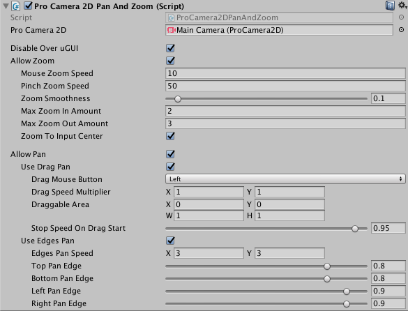The height and width of the screenshot is (311, 408).
Task: Click the Mouse Zoom Speed input field
Action: click(285, 73)
